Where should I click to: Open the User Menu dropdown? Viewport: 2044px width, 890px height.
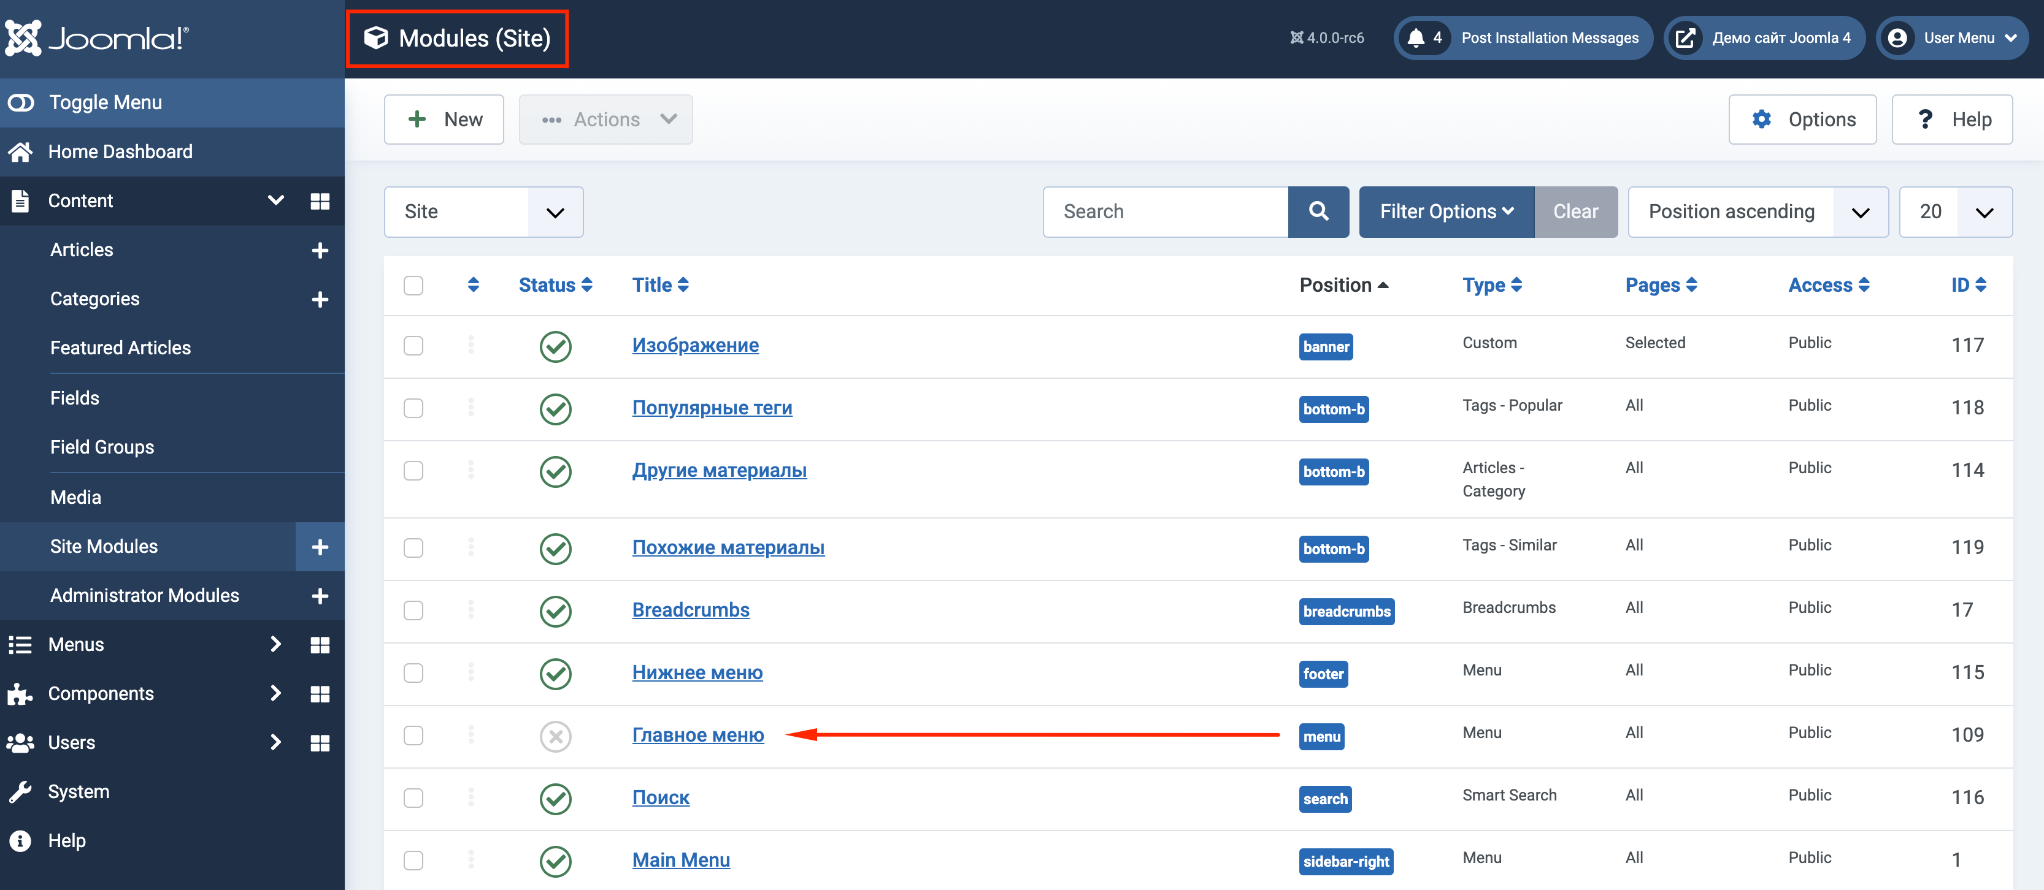coord(1952,38)
